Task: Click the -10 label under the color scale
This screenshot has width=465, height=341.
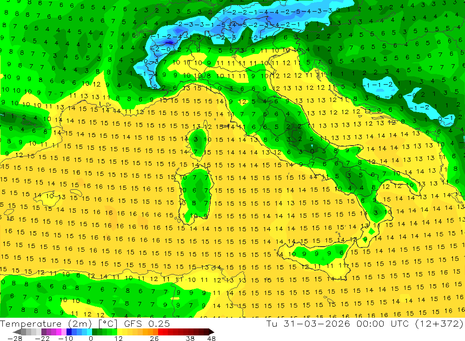Action: click(x=66, y=339)
